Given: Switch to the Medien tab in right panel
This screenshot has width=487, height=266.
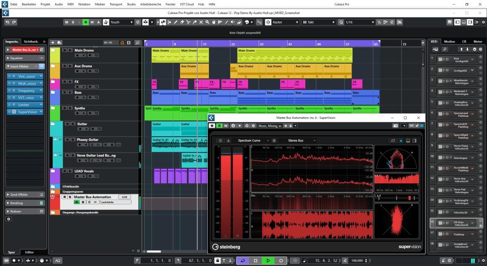Looking at the screenshot, I should coord(449,42).
